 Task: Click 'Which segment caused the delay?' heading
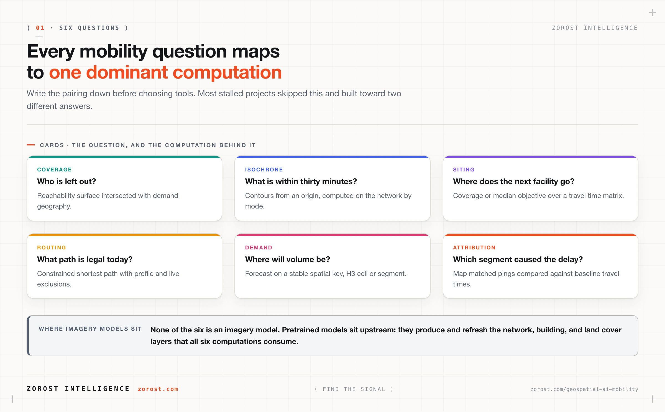518,259
